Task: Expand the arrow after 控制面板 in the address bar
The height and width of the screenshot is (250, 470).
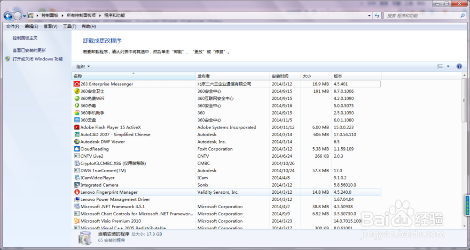Action: coord(63,15)
